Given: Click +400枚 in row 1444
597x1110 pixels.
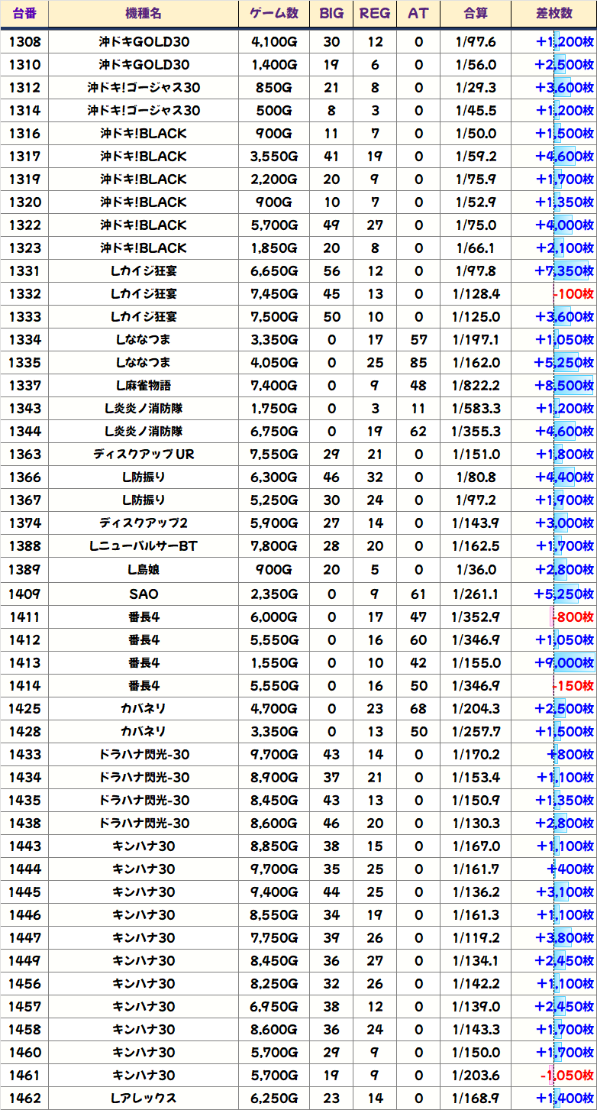Looking at the screenshot, I should (x=570, y=869).
